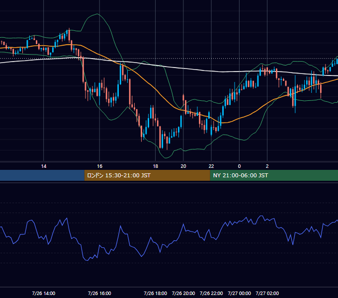Click the 7/26 14:00 date label
Screen dimensions: 338x298
[x=44, y=293]
